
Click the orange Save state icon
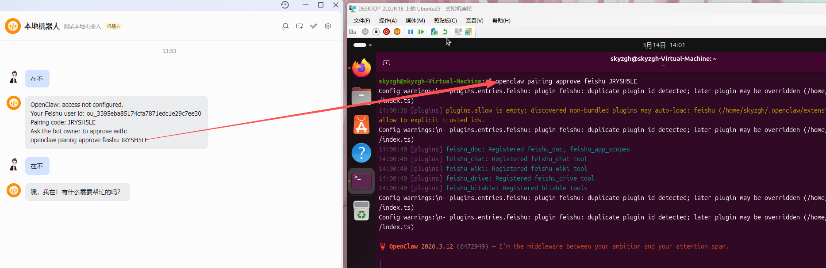tap(397, 32)
